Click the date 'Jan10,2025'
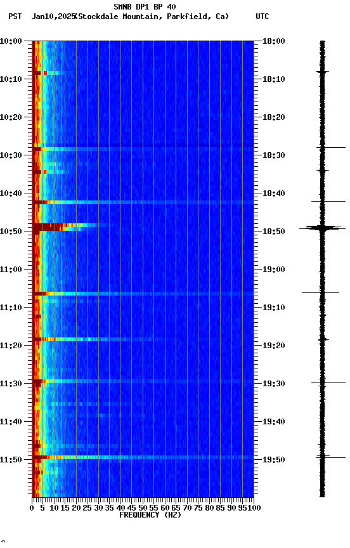The height and width of the screenshot is (548, 350). click(53, 16)
